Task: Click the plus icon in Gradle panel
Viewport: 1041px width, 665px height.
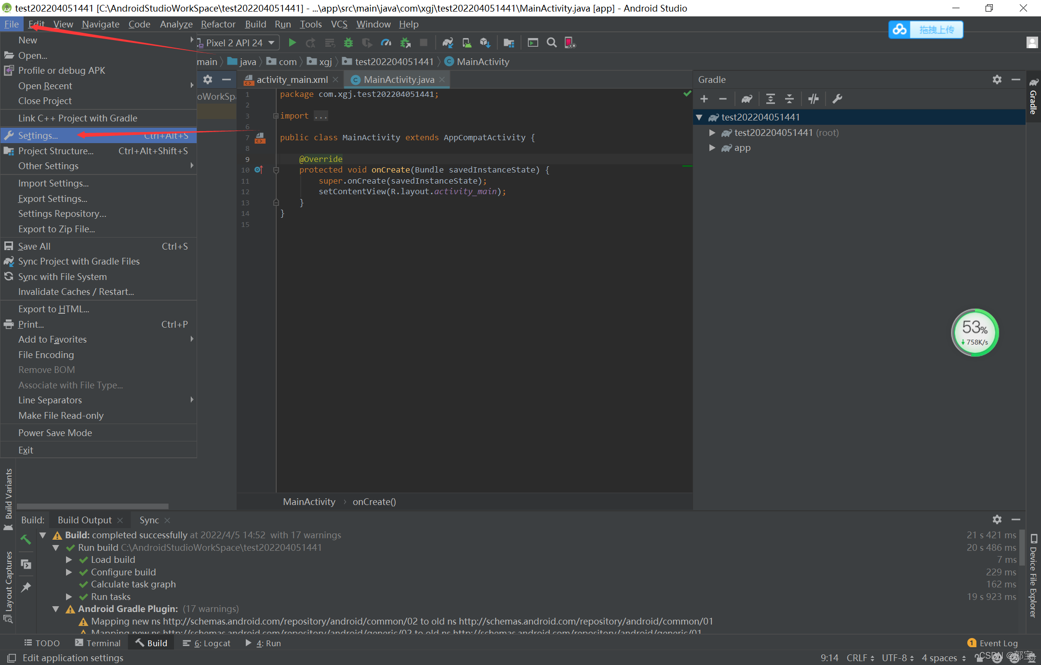Action: click(704, 99)
